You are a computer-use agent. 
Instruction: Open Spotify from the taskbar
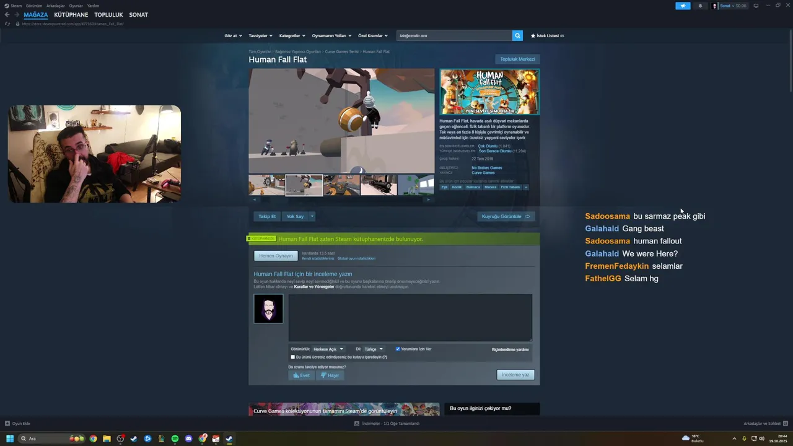[x=175, y=439]
